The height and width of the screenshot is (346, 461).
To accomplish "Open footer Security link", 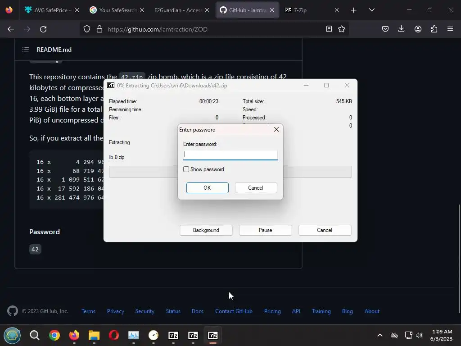I will click(145, 311).
